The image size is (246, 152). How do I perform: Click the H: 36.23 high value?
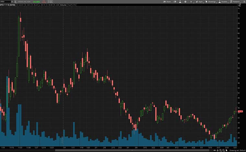[35, 5]
